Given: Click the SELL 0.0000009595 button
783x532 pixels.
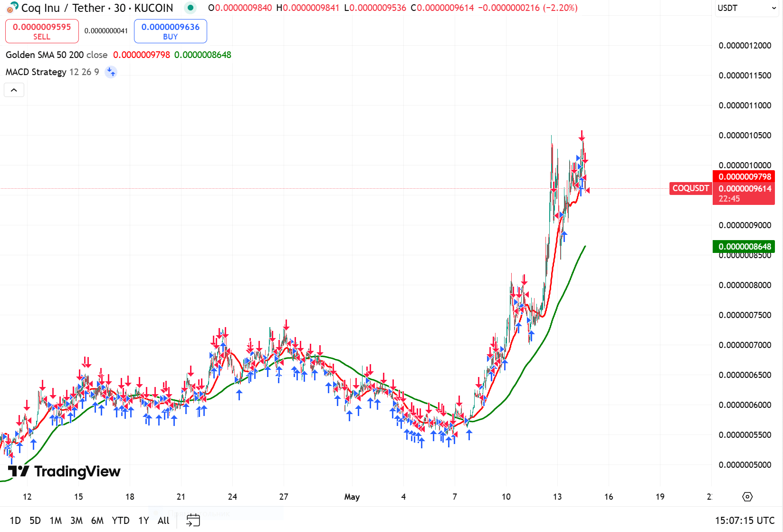Looking at the screenshot, I should point(42,31).
